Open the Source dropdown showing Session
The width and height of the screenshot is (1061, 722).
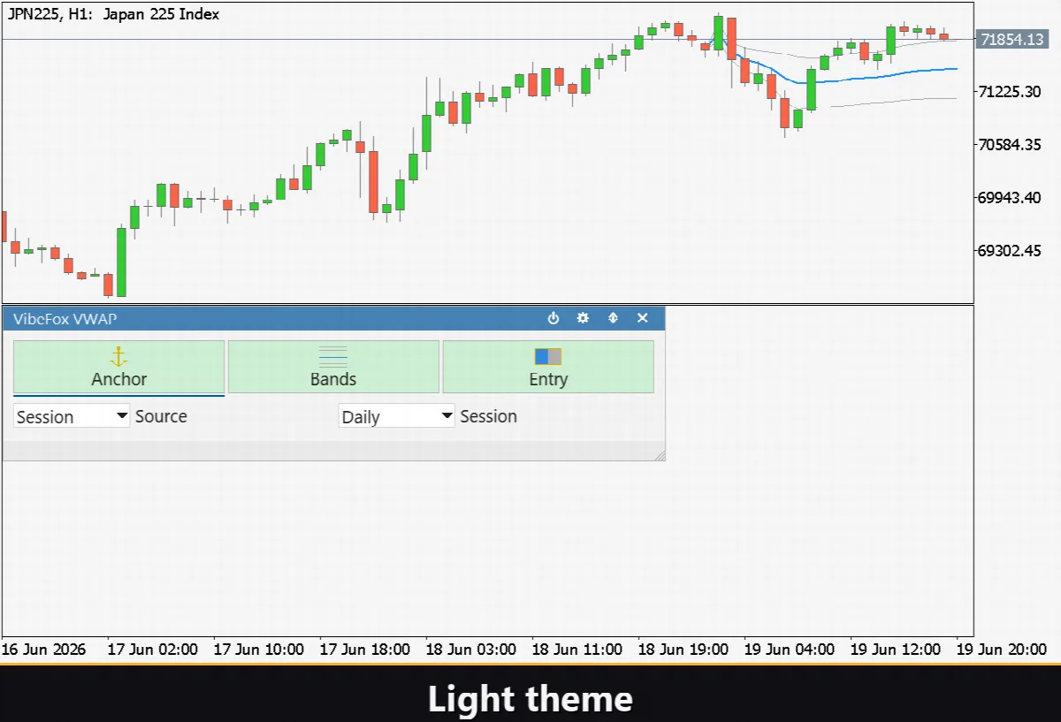point(72,416)
